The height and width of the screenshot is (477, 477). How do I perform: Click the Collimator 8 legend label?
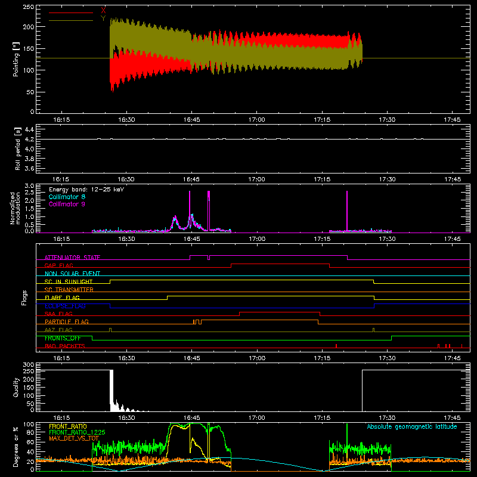(x=67, y=197)
